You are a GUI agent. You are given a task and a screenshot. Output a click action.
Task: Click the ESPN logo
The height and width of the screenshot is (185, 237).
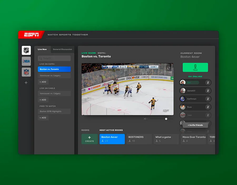click(x=31, y=35)
